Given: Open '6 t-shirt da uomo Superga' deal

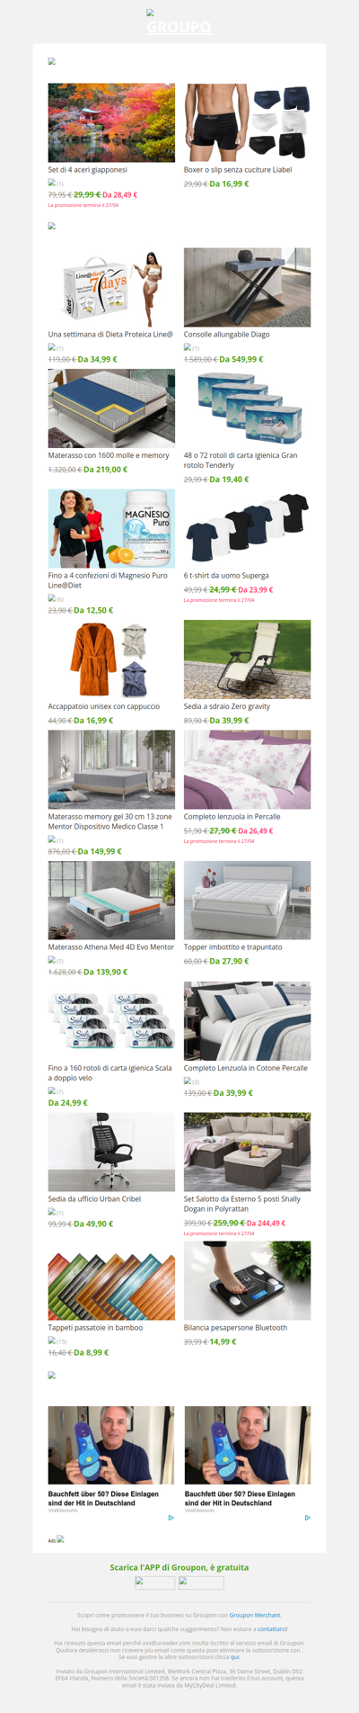Looking at the screenshot, I should pos(226,575).
